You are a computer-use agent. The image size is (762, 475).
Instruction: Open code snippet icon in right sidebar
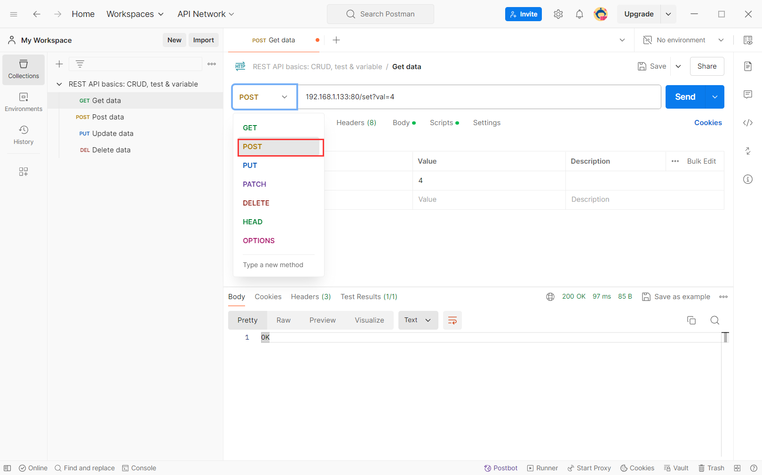[748, 123]
